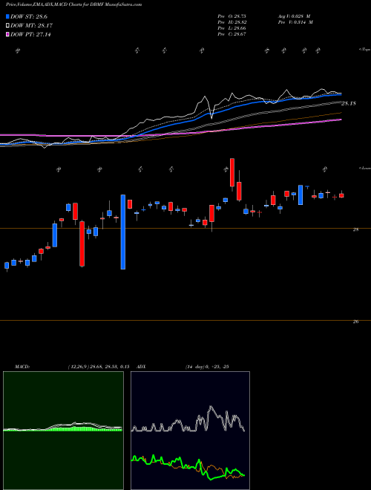371x490 pixels.
Task: Click the chart title mentioning DBMF MunafaSutra.com
Action: pos(73,4)
